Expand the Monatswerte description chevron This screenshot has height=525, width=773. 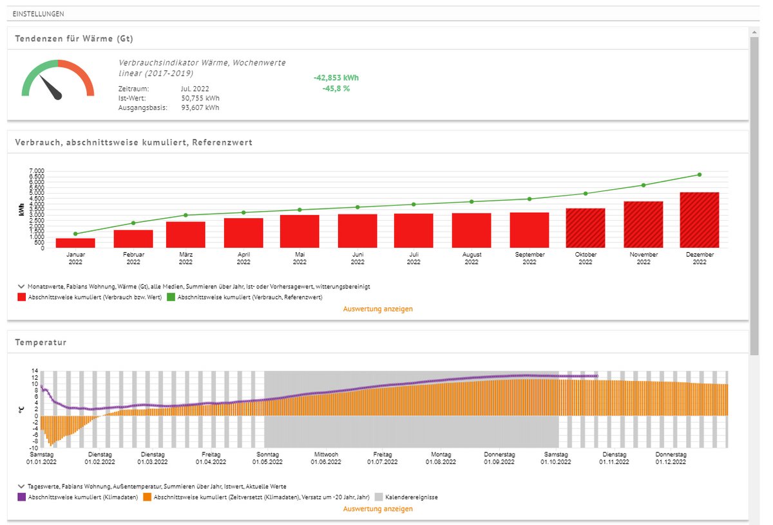pyautogui.click(x=21, y=286)
